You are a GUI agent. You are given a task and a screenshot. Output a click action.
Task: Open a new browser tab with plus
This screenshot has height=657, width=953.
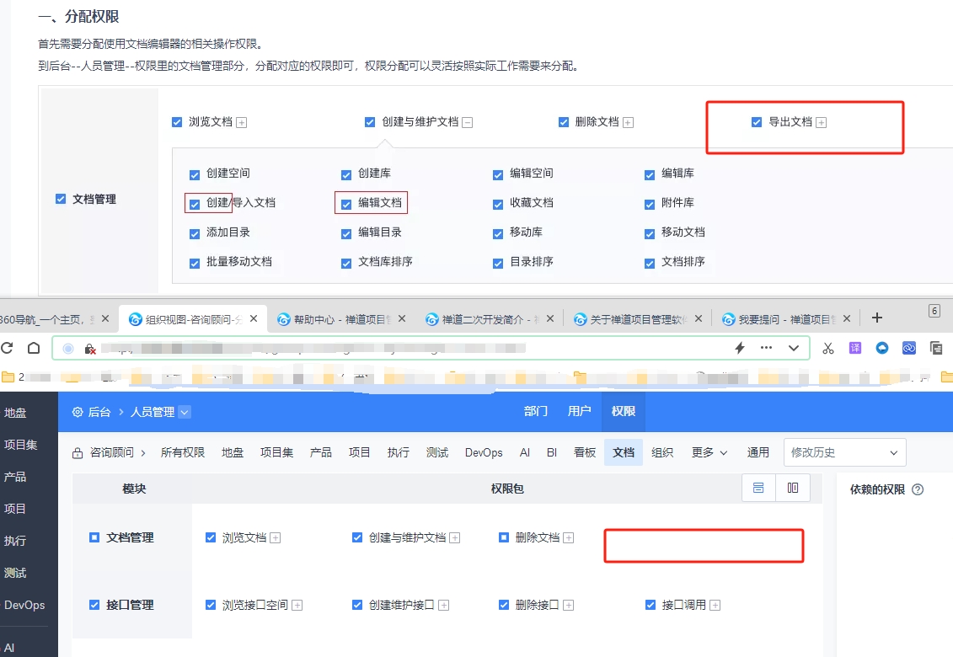click(877, 318)
